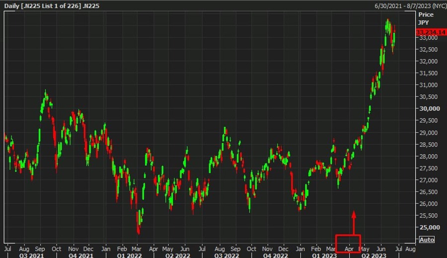Select the 25,500 price axis label
The height and width of the screenshot is (258, 447).
tap(428, 216)
